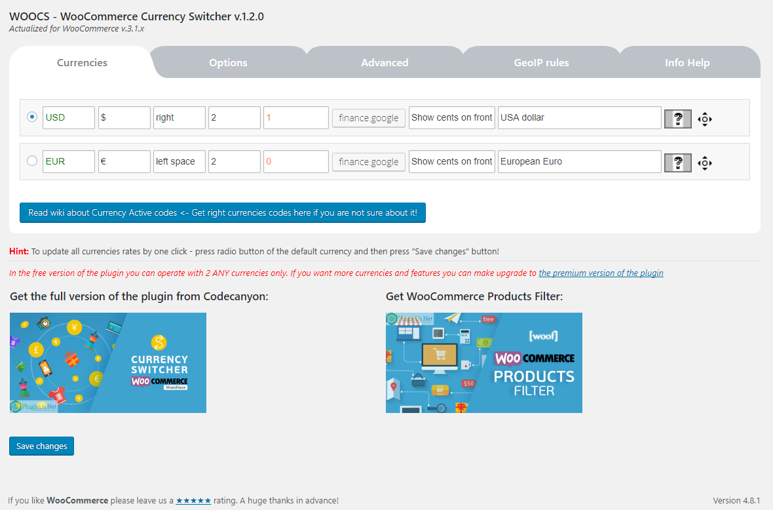Switch to the Options tab
This screenshot has height=510, width=773.
click(x=228, y=63)
